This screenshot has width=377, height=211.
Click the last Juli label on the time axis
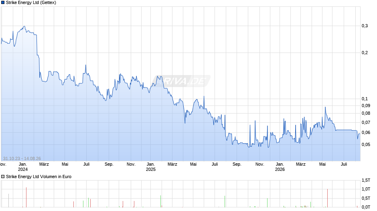point(344,164)
